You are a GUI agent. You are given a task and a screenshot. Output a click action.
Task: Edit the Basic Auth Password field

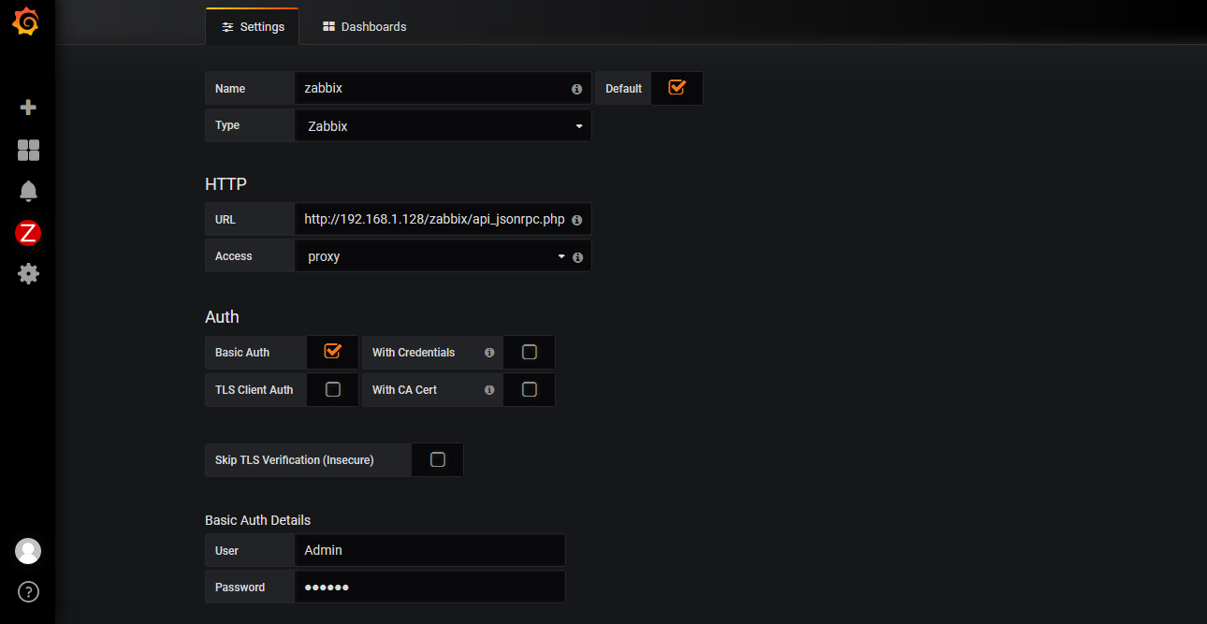pyautogui.click(x=429, y=588)
